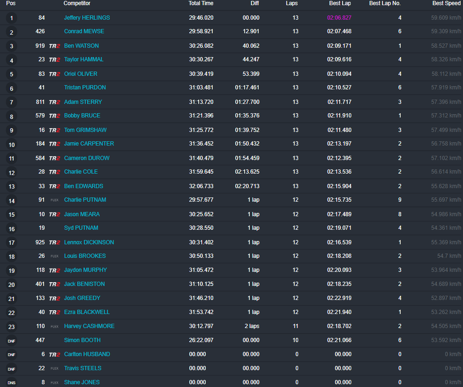This screenshot has height=387, width=463.
Task: View Harvey CASHMORE's details
Action: 89,326
